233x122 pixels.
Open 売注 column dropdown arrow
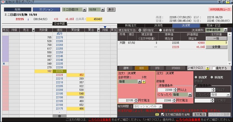33,30
